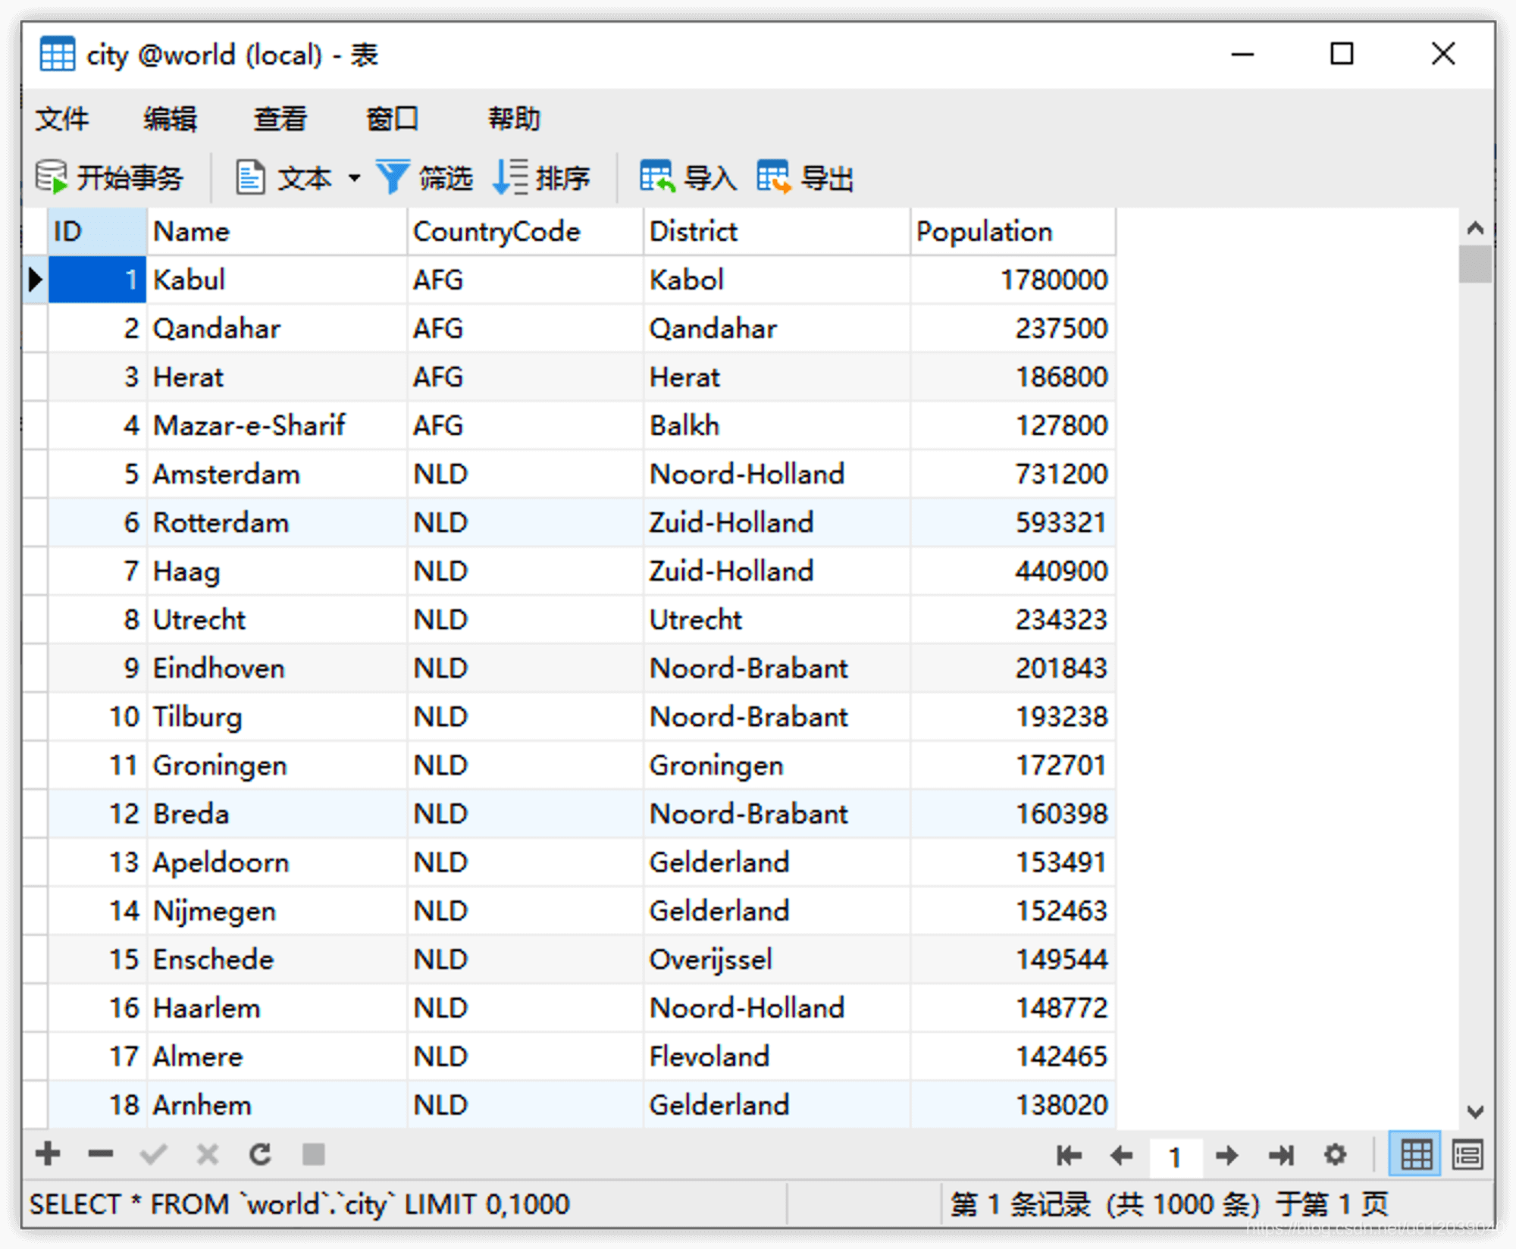Image resolution: width=1516 pixels, height=1249 pixels.
Task: Open the 文本 view dropdown arrow
Action: (x=355, y=177)
